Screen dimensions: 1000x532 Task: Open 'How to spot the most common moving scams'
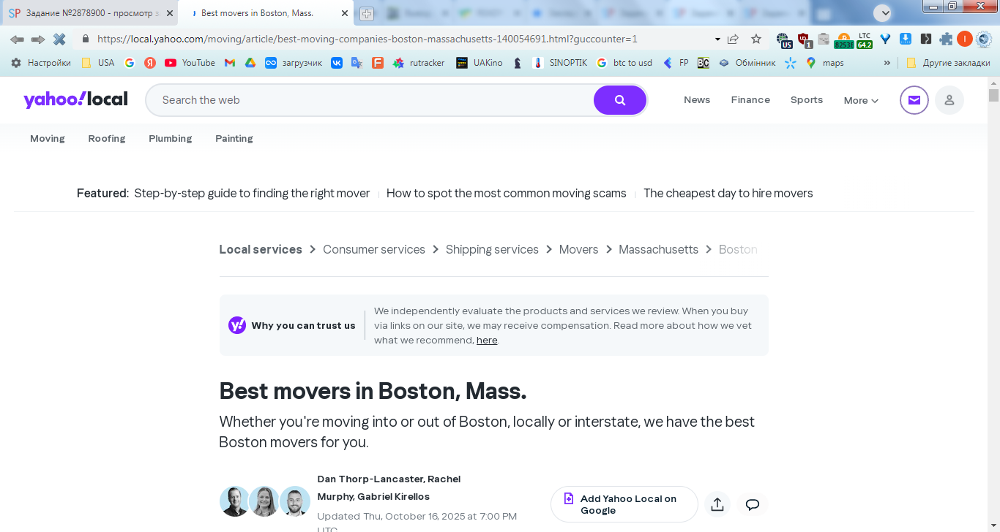[x=507, y=194]
